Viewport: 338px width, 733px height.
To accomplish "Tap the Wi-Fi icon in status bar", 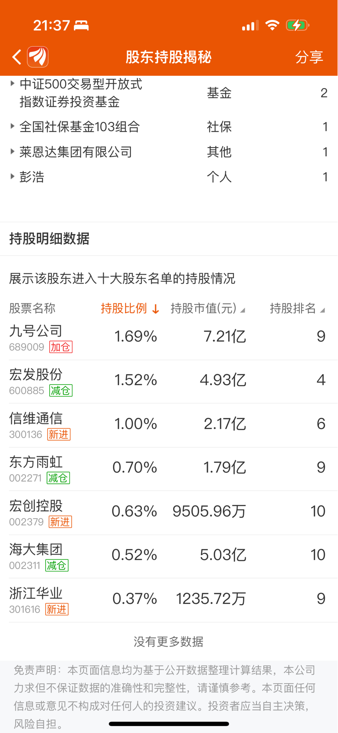I will click(x=273, y=25).
